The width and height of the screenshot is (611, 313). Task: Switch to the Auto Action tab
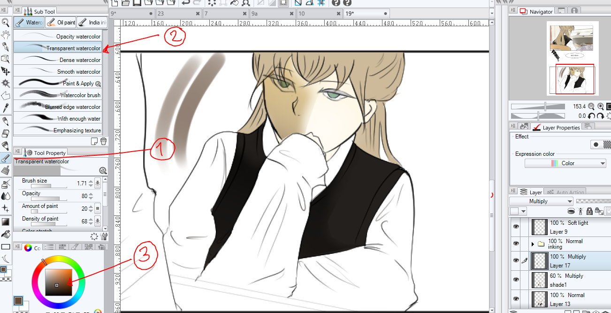565,191
